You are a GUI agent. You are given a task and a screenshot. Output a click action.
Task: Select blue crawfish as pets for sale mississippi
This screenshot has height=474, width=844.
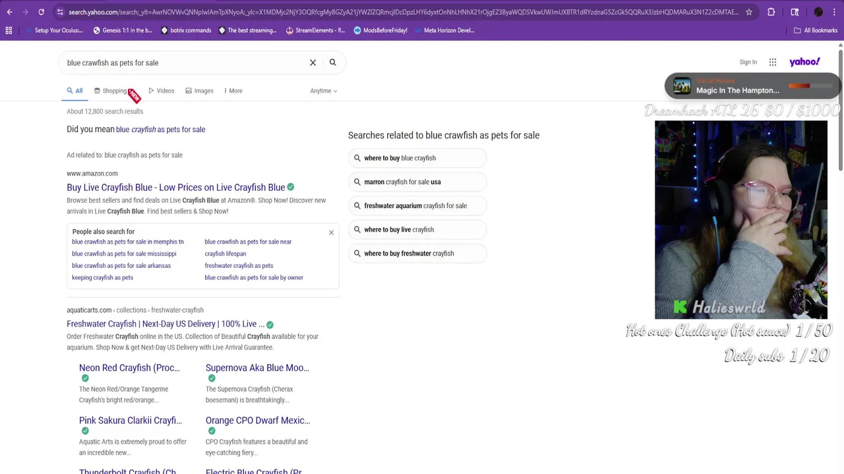coord(124,253)
